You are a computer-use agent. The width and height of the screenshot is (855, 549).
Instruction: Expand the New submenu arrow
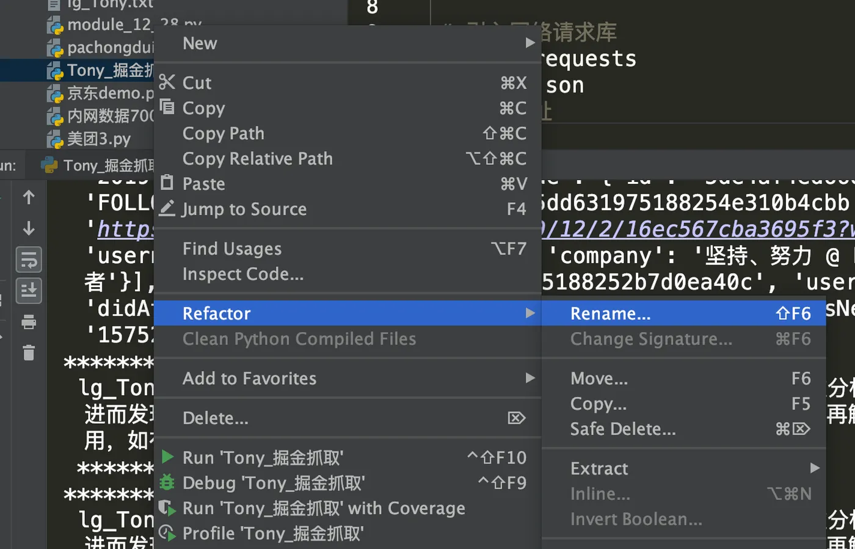pos(530,43)
